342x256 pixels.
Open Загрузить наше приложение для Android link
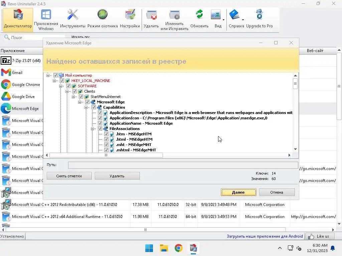coord(265,236)
